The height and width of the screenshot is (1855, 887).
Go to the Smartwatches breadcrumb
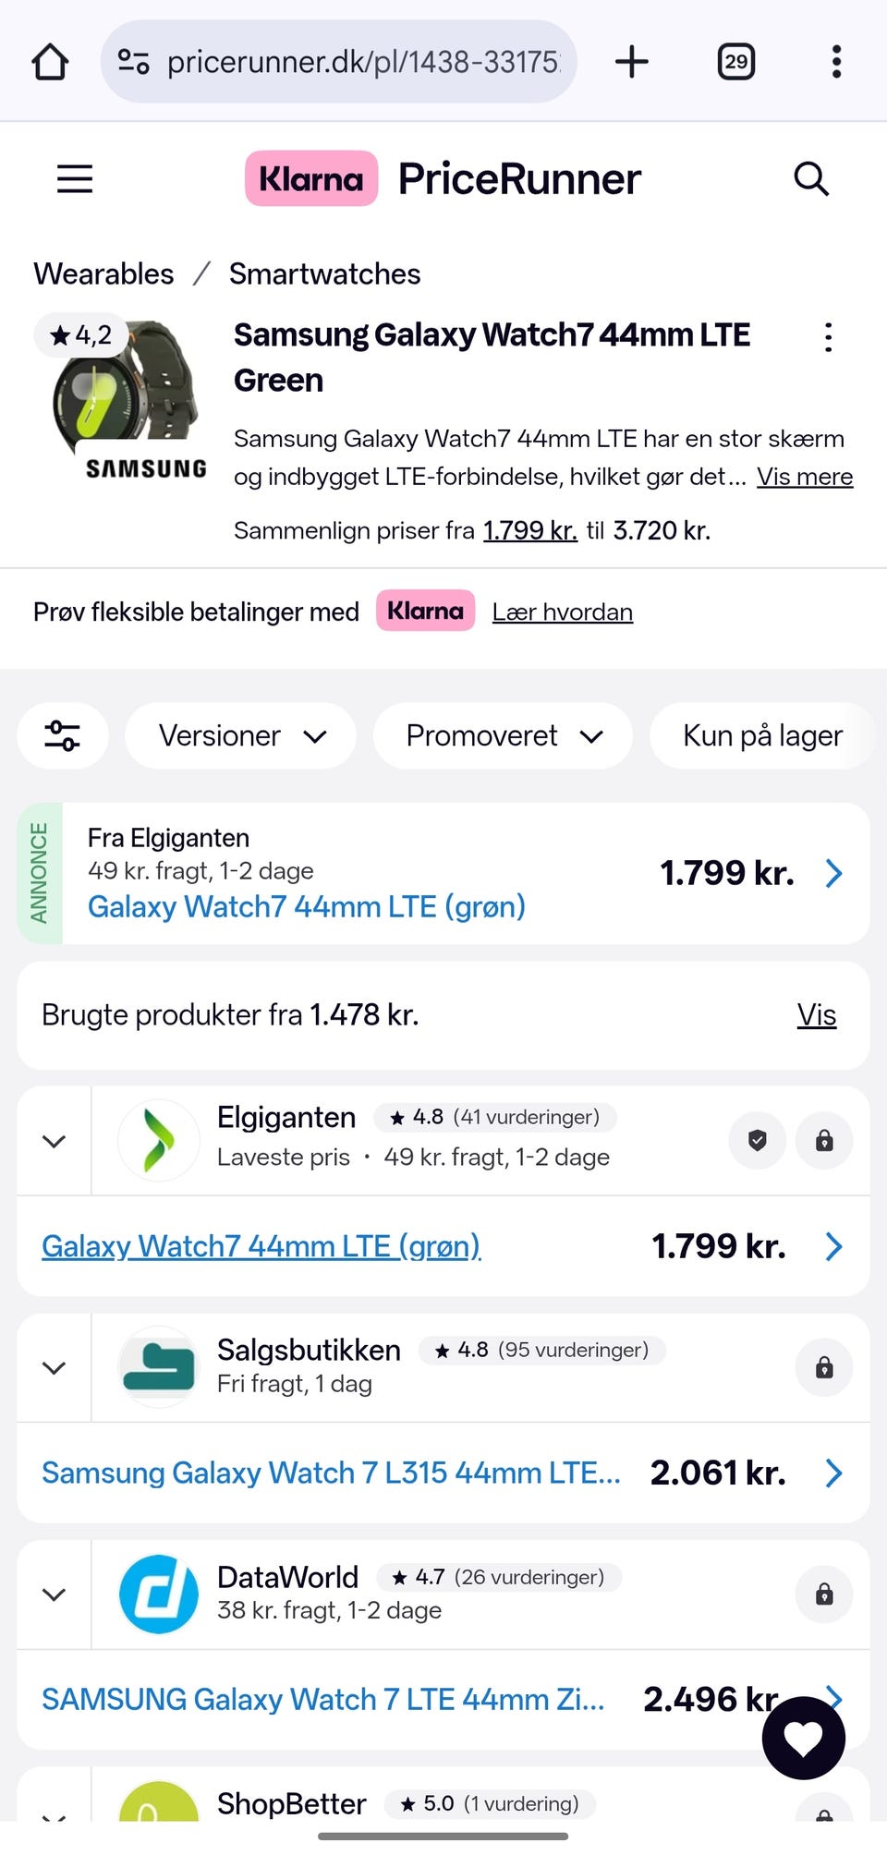(x=324, y=274)
